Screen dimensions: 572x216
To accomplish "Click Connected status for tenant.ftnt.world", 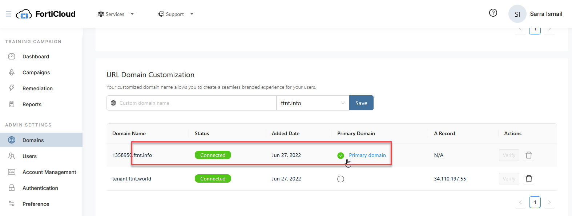I will pos(213,179).
